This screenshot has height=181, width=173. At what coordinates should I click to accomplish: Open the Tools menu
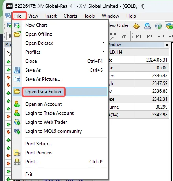tap(90, 16)
